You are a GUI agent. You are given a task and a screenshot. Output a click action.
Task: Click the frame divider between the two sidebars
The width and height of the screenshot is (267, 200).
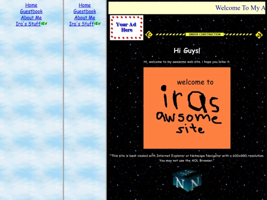click(63, 100)
